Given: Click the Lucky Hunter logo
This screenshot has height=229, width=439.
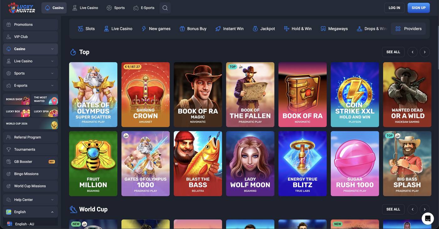Looking at the screenshot, I should 22,8.
